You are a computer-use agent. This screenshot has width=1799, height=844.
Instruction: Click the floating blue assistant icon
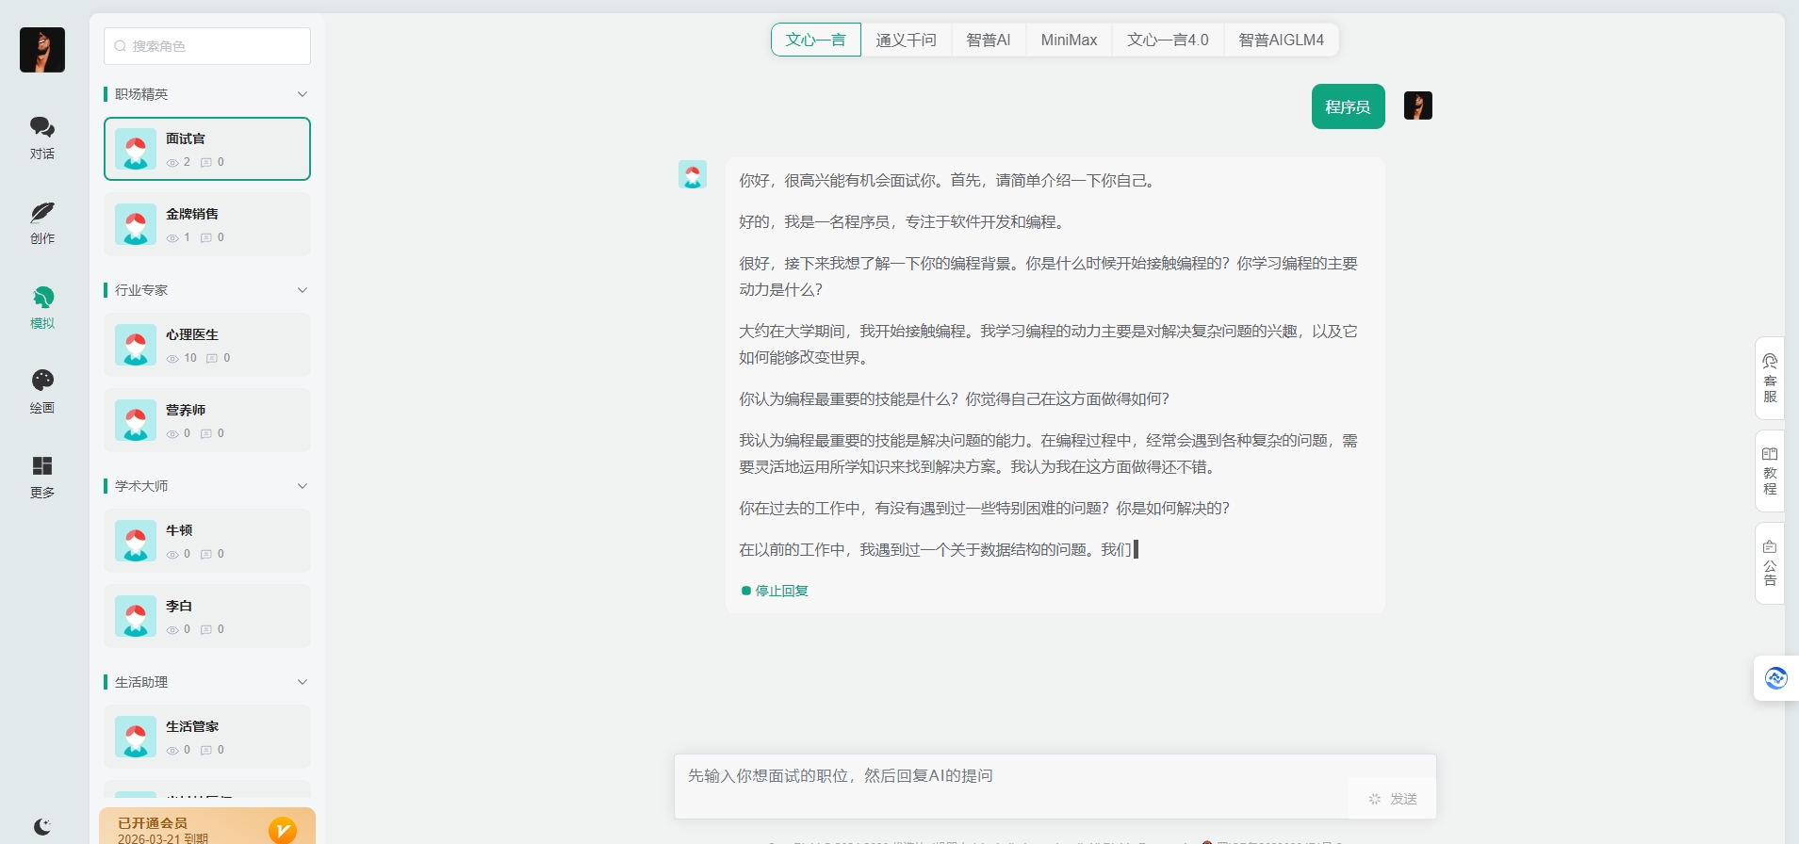tap(1776, 678)
